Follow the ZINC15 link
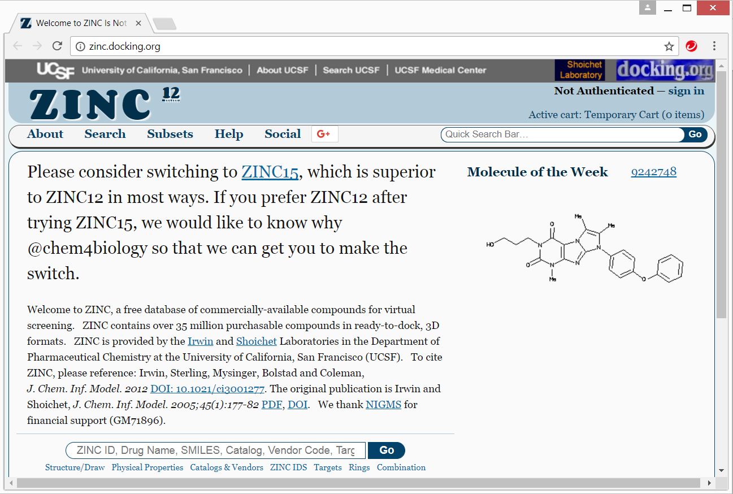Screen dimensions: 733x494 (x=270, y=172)
